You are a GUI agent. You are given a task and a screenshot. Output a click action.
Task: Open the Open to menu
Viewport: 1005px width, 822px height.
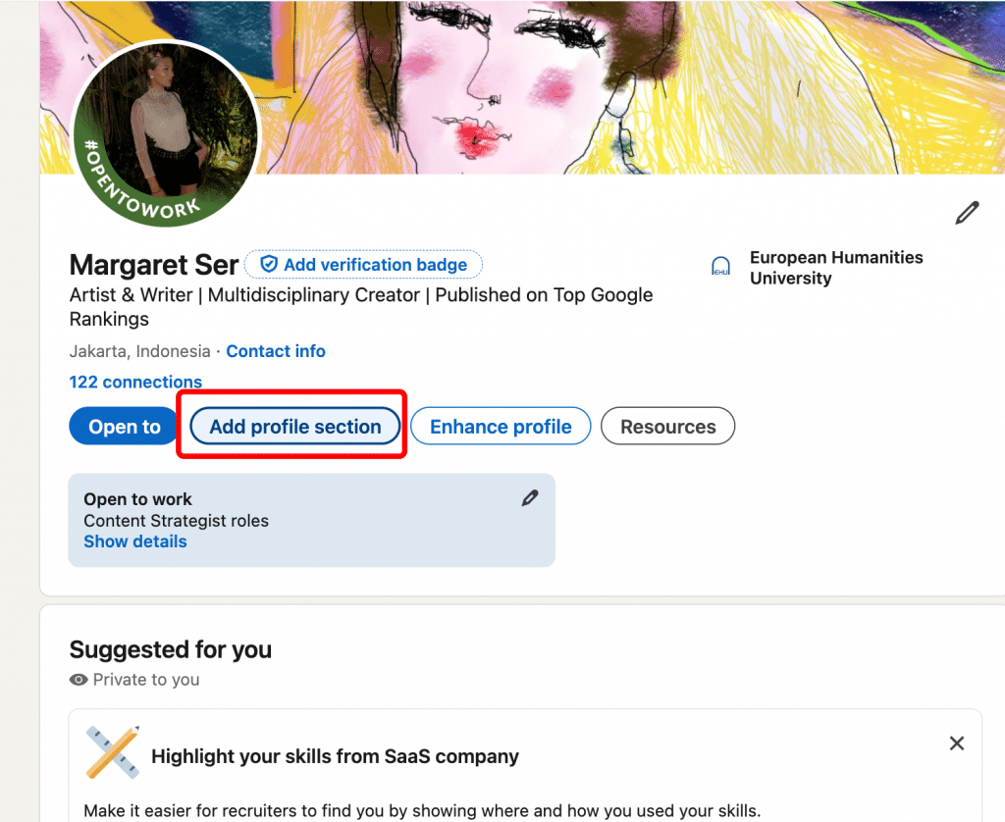pos(123,426)
